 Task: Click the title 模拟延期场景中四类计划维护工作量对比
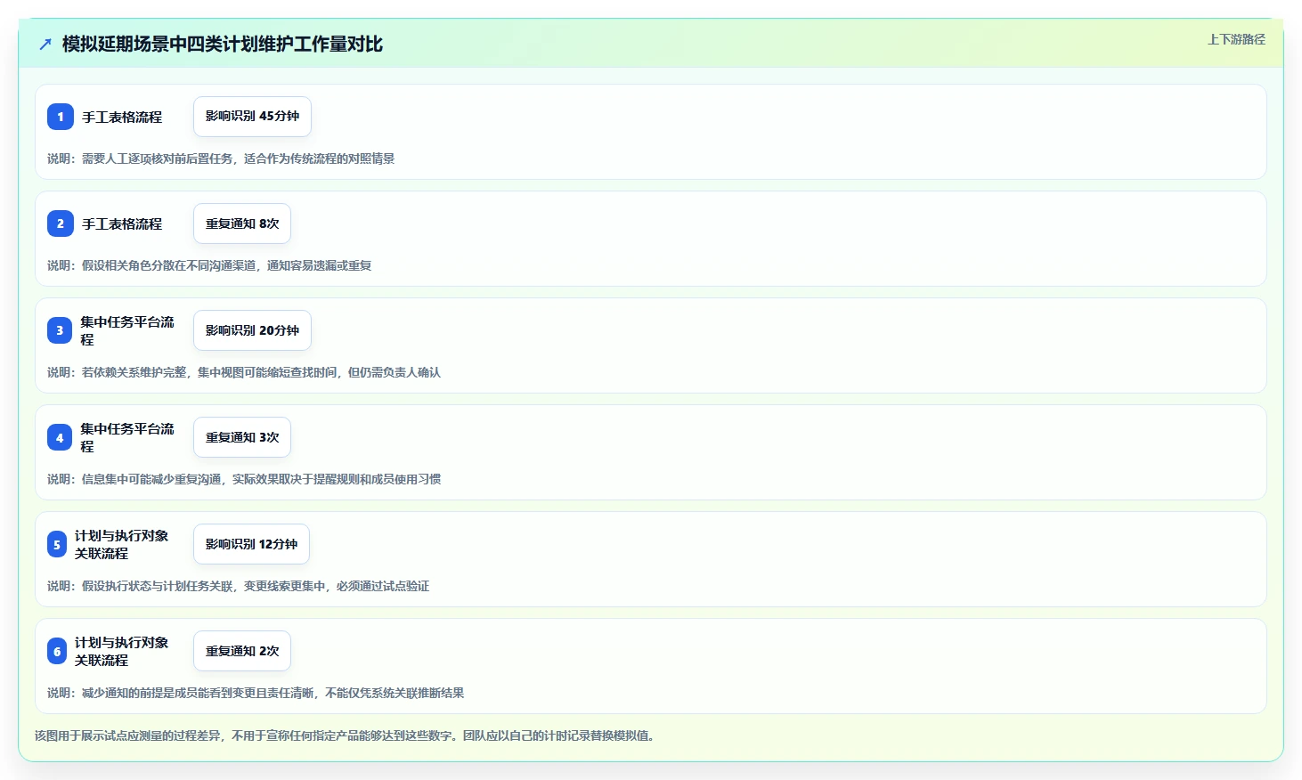[x=223, y=44]
